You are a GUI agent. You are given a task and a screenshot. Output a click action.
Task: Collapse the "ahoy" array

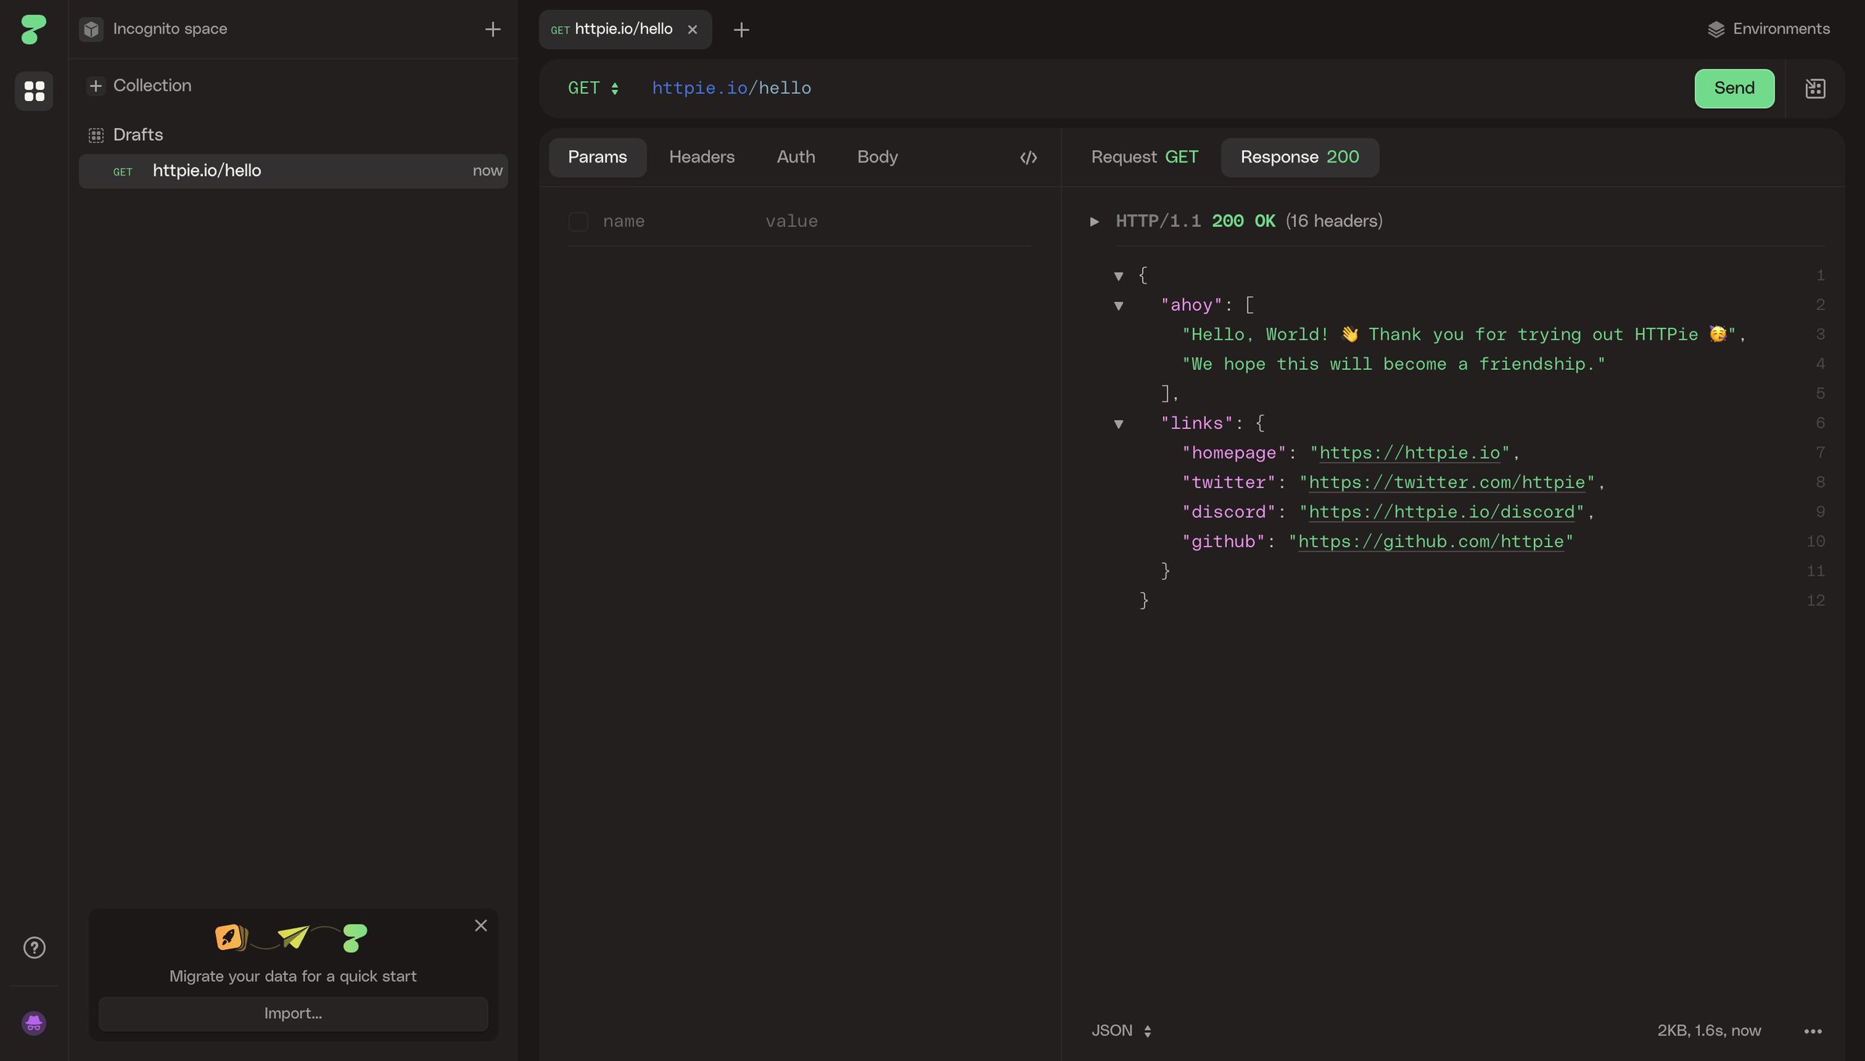click(1119, 306)
